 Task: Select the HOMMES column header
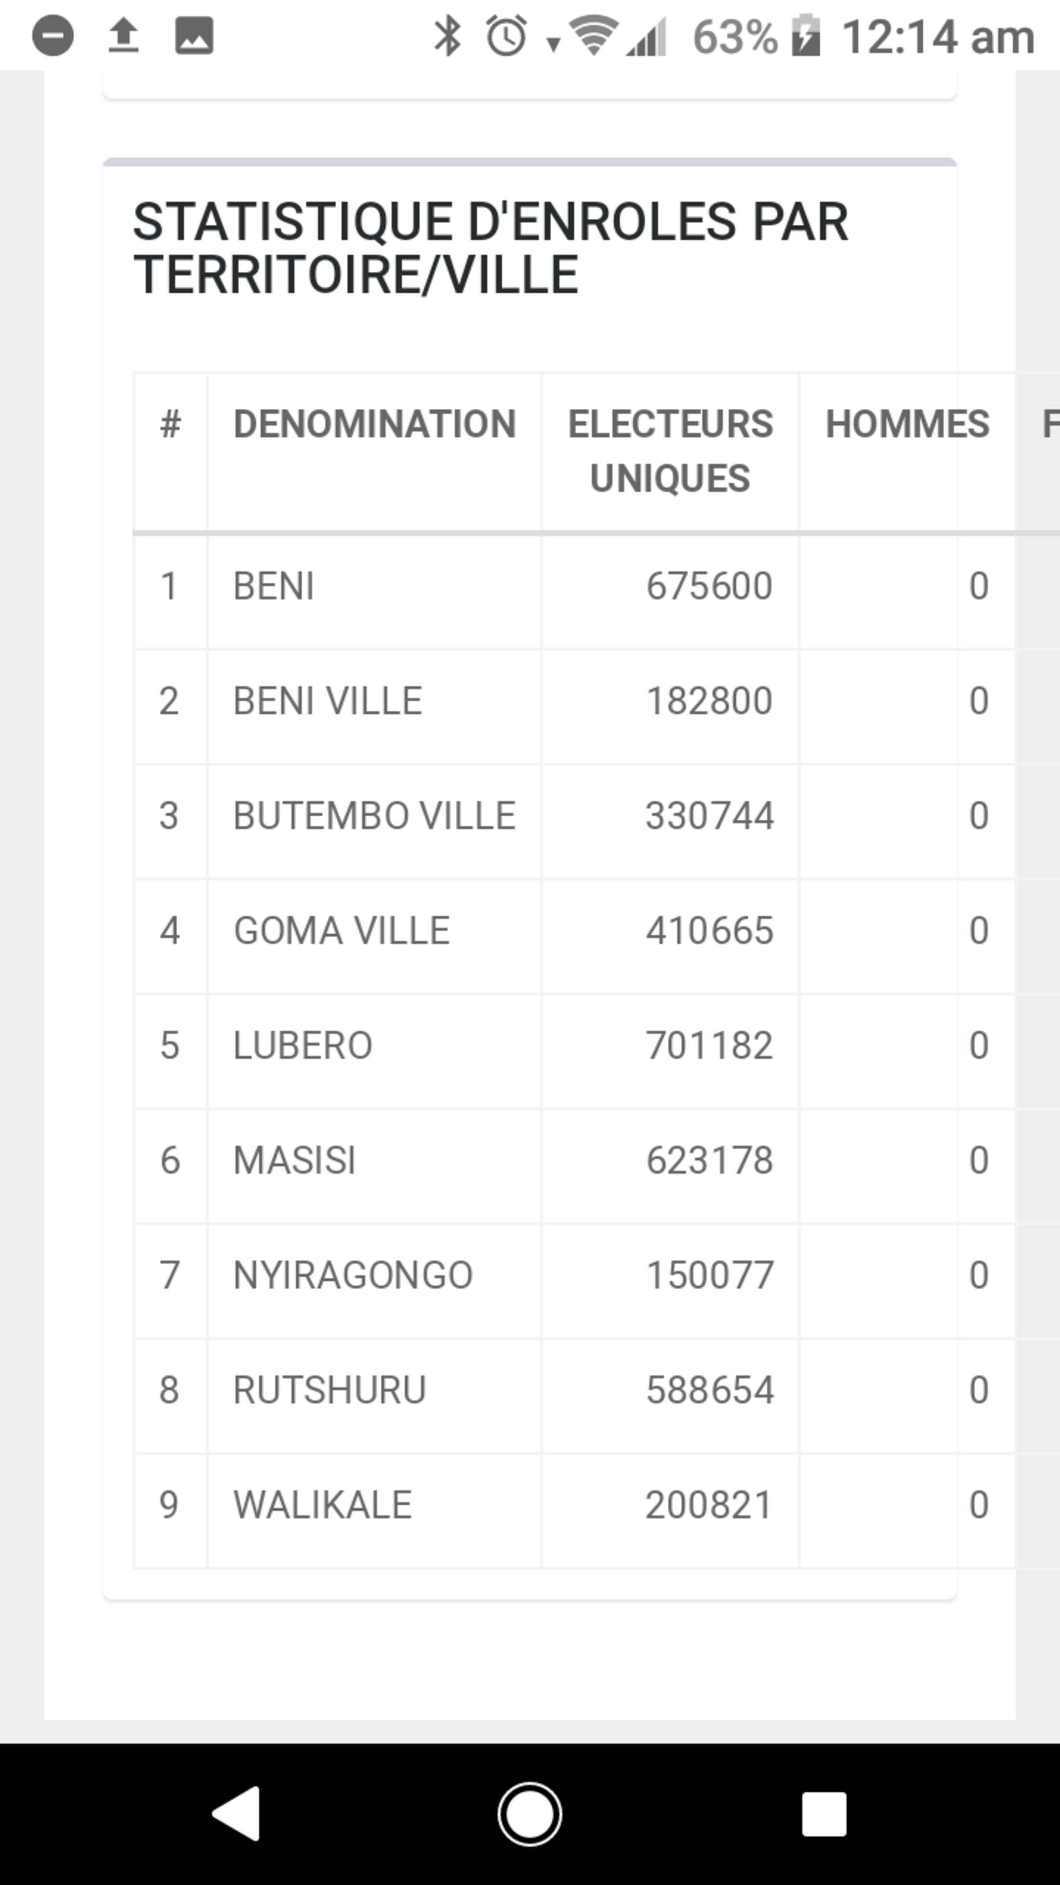click(907, 424)
